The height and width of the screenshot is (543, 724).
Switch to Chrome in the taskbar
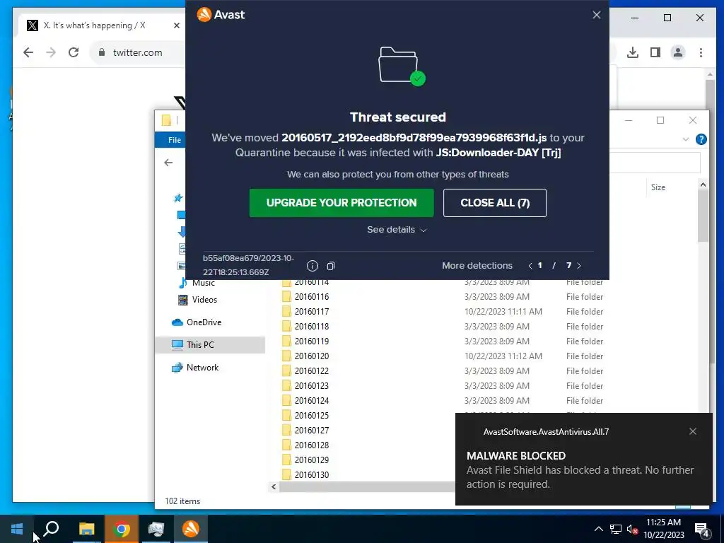tap(122, 529)
